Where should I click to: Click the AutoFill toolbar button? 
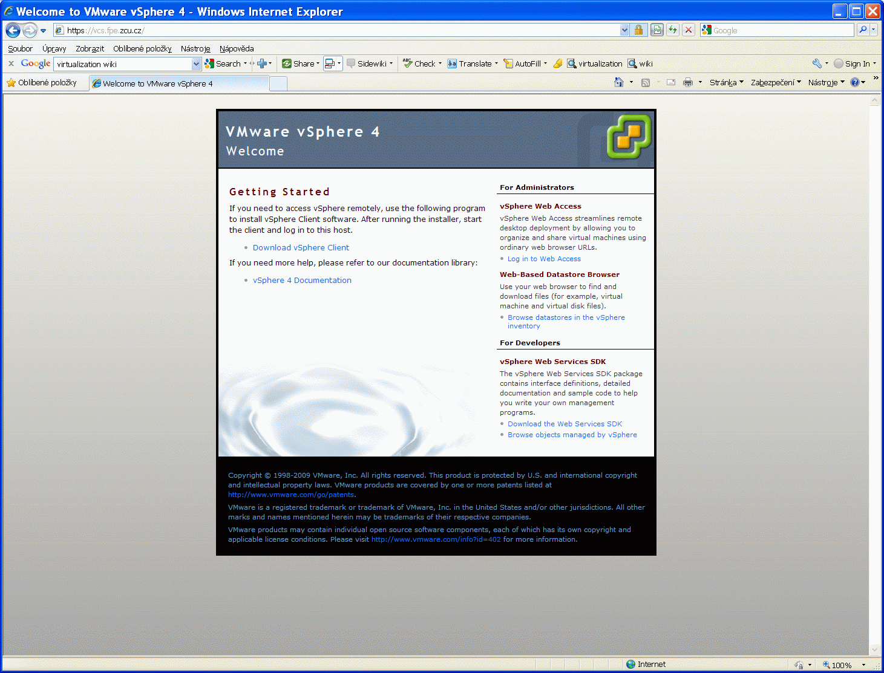click(525, 63)
